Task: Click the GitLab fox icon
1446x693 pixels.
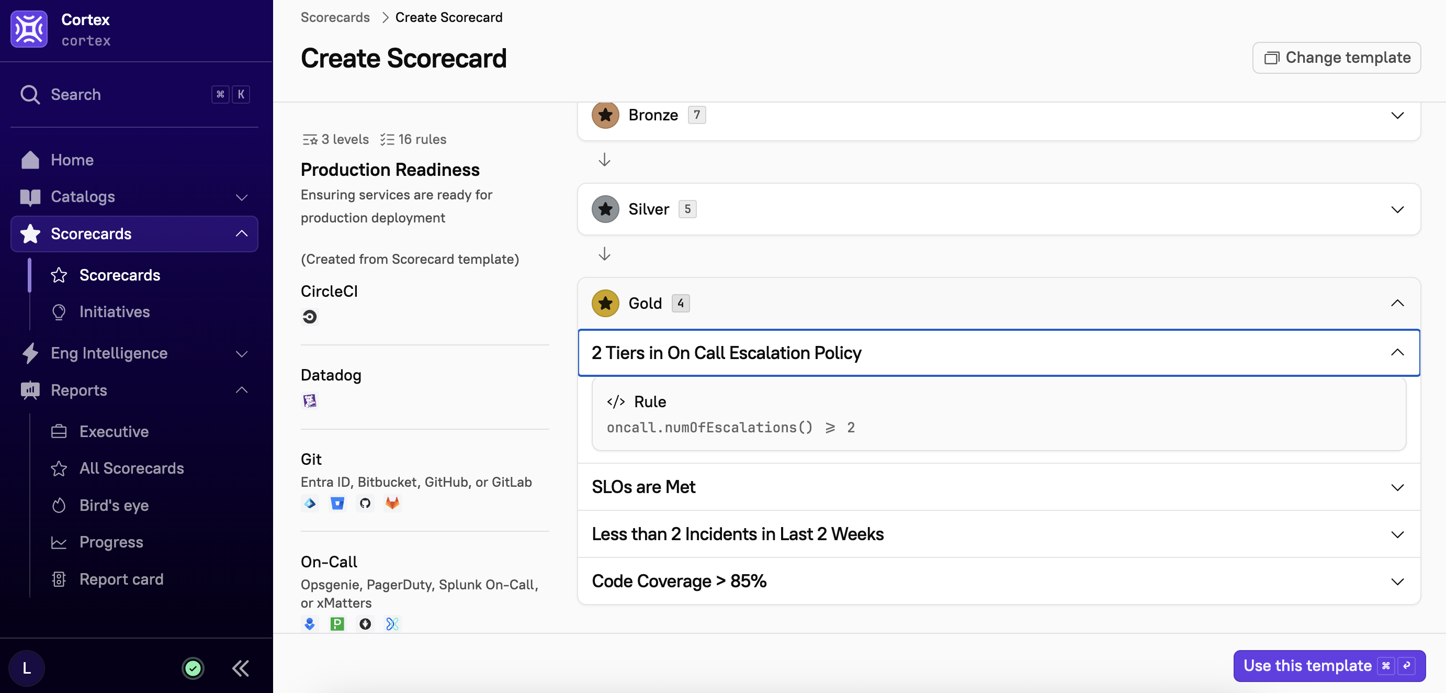Action: (392, 503)
